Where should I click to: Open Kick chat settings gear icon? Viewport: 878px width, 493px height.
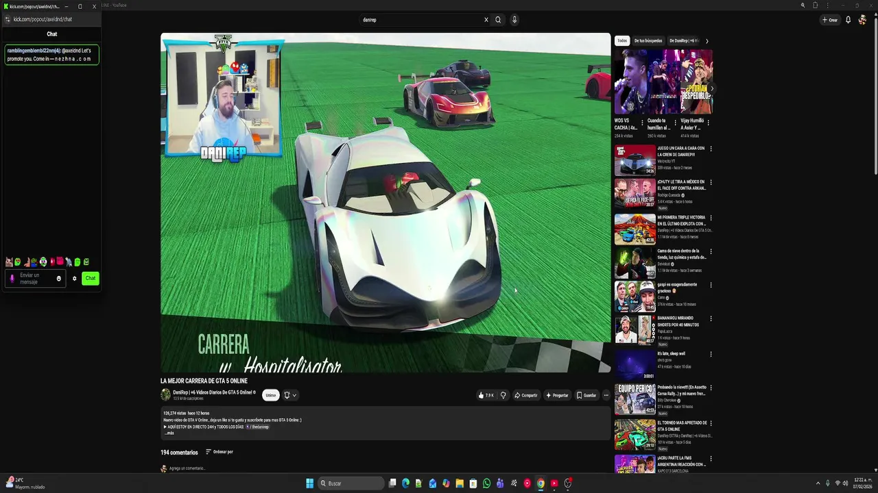(x=74, y=278)
